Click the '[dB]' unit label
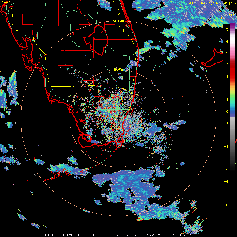 pyautogui.click(x=225, y=18)
